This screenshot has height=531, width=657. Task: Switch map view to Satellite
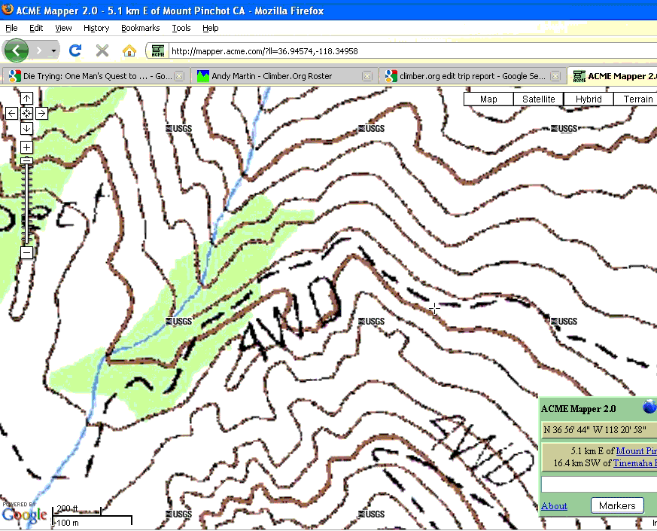coord(537,99)
